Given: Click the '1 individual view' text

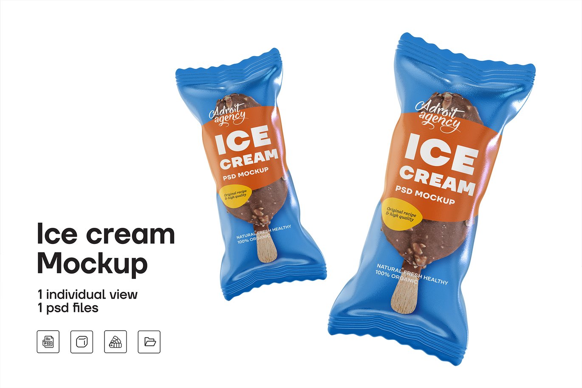Looking at the screenshot, I should point(88,294).
